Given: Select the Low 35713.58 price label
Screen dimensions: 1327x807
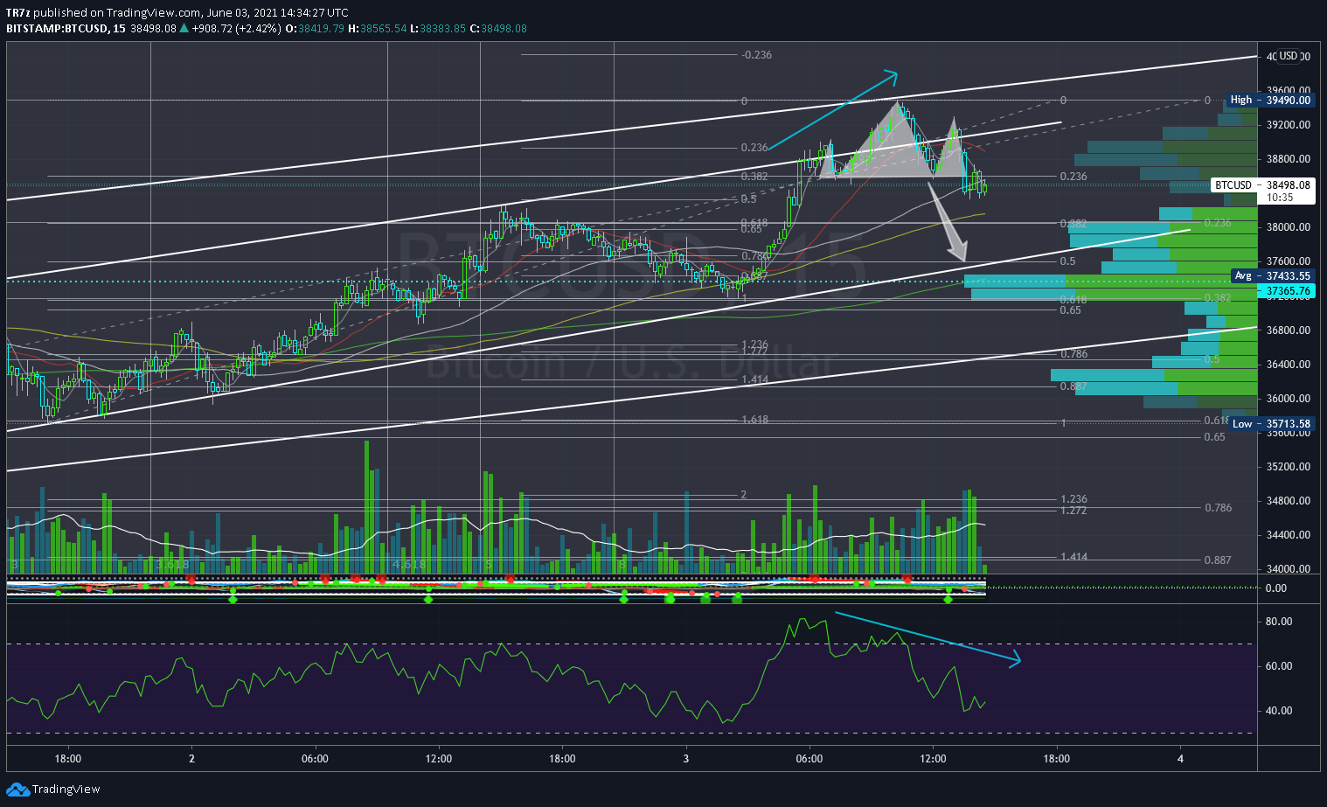Looking at the screenshot, I should click(1271, 424).
